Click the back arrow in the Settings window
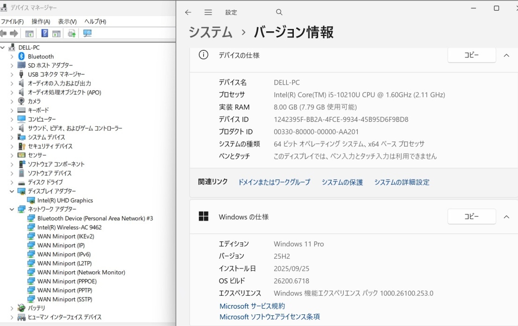The width and height of the screenshot is (518, 326). click(188, 12)
